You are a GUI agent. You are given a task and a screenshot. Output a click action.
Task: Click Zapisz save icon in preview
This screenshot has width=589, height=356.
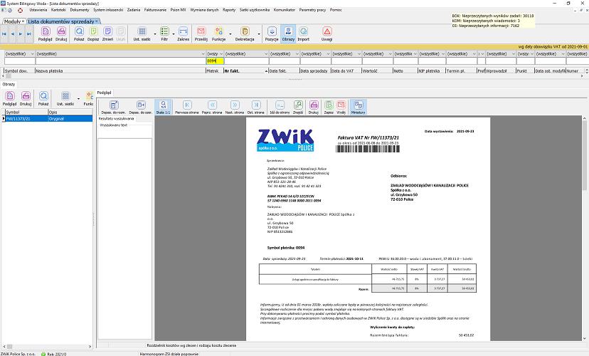pyautogui.click(x=329, y=105)
